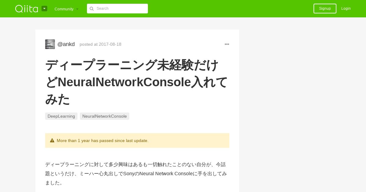
Task: Click the Signup button
Action: [325, 9]
